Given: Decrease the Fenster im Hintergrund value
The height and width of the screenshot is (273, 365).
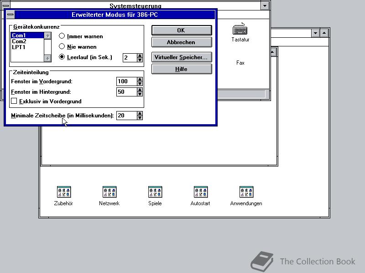Looking at the screenshot, I should [140, 94].
